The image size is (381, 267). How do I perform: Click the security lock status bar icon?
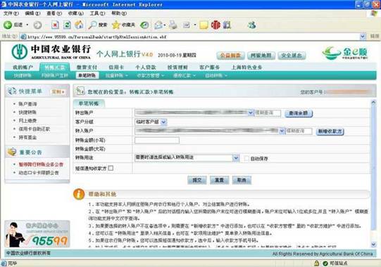click(x=316, y=263)
